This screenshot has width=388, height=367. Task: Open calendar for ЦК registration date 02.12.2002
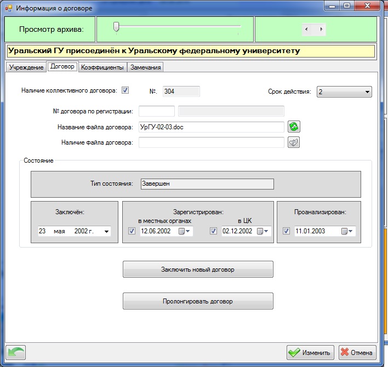[263, 231]
